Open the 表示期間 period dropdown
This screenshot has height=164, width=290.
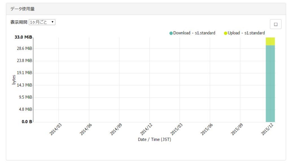coord(42,22)
